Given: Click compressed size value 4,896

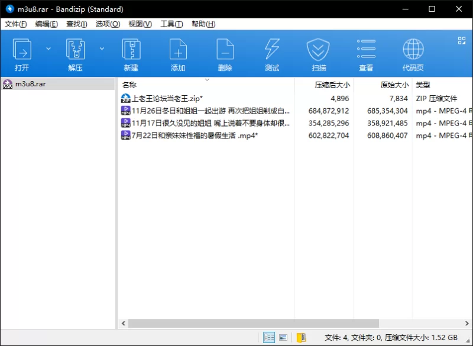Looking at the screenshot, I should [339, 99].
